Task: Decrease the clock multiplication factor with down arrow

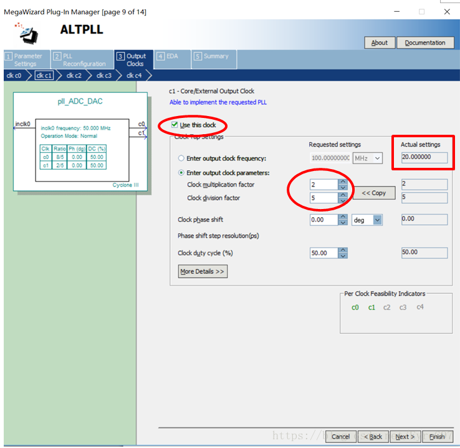Action: click(x=343, y=187)
